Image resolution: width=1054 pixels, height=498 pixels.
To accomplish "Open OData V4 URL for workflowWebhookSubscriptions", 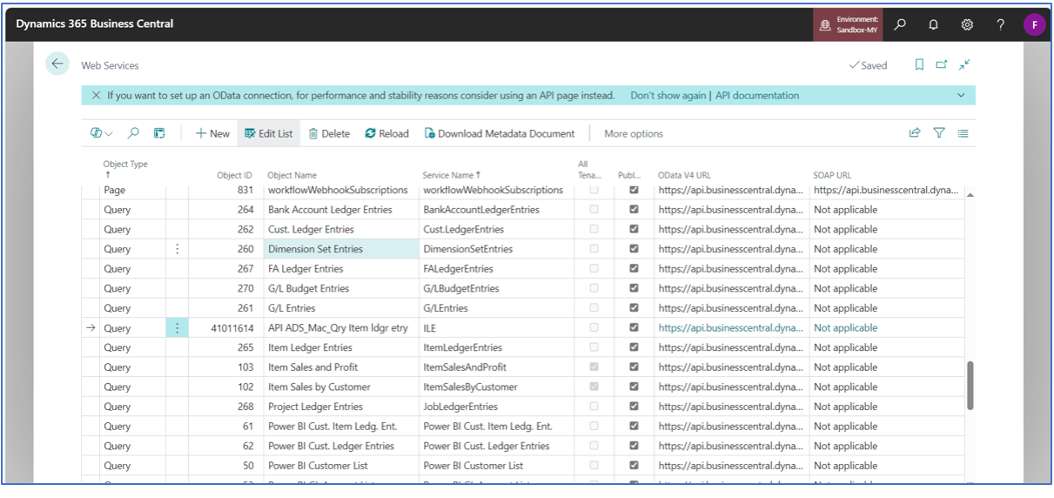I will coord(730,190).
